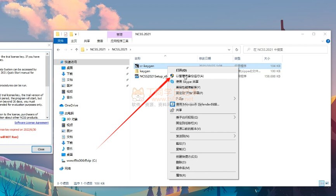Sort by 修改日期 column header
The height and width of the screenshot is (196, 336).
[205, 58]
